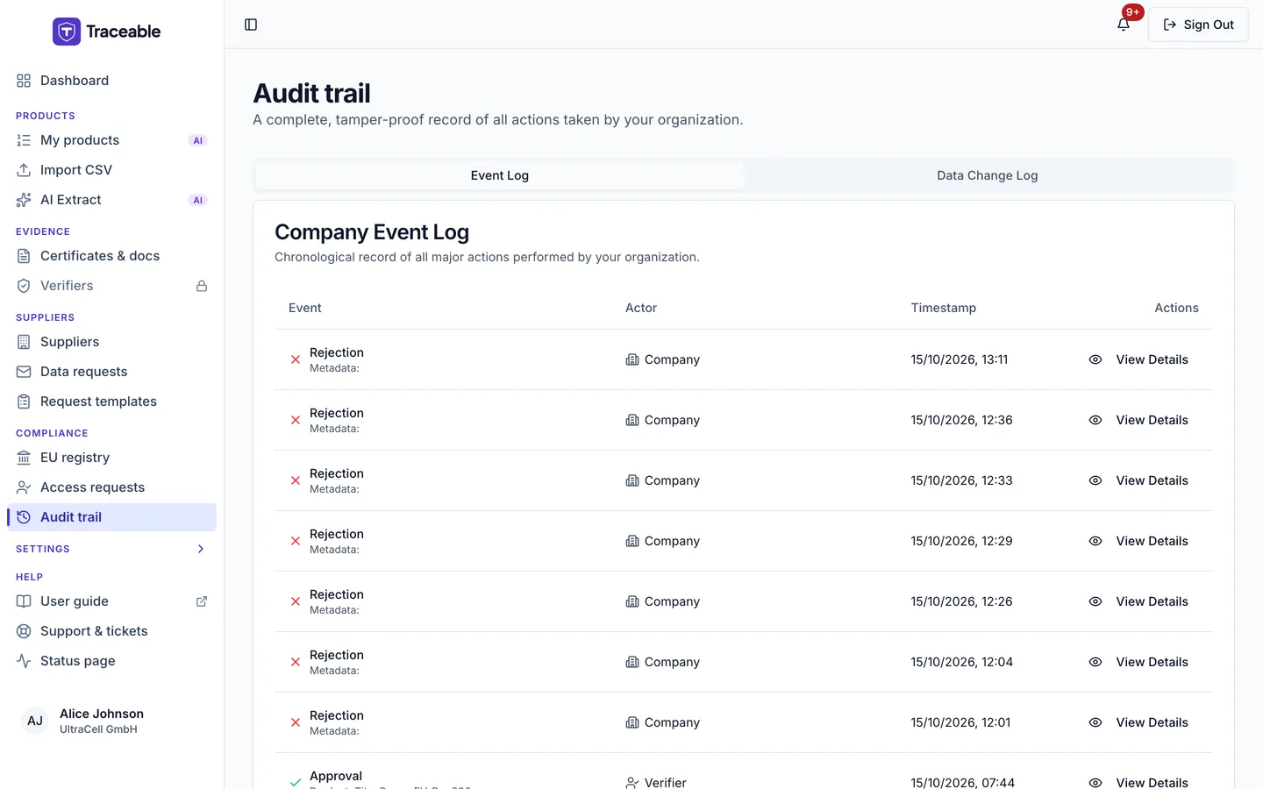This screenshot has height=789, width=1263.
Task: Click the Traceable shield logo
Action: coord(67,32)
